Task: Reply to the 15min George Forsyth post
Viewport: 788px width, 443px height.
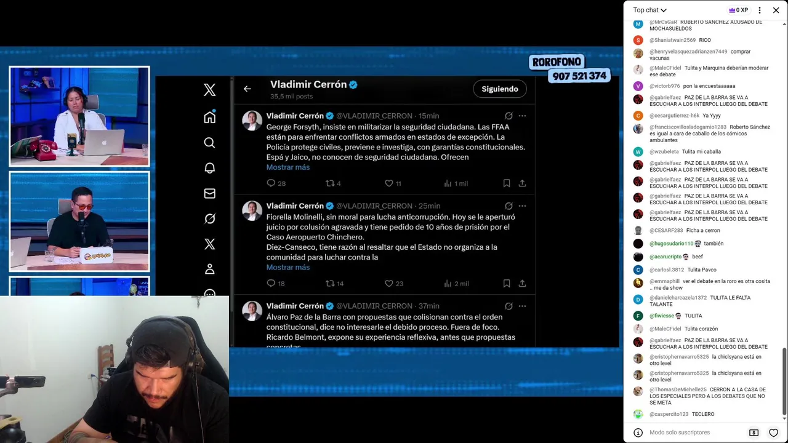Action: [x=271, y=183]
